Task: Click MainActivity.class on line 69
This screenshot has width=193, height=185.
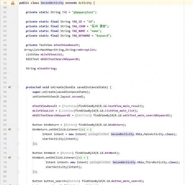Action: tap(159, 134)
